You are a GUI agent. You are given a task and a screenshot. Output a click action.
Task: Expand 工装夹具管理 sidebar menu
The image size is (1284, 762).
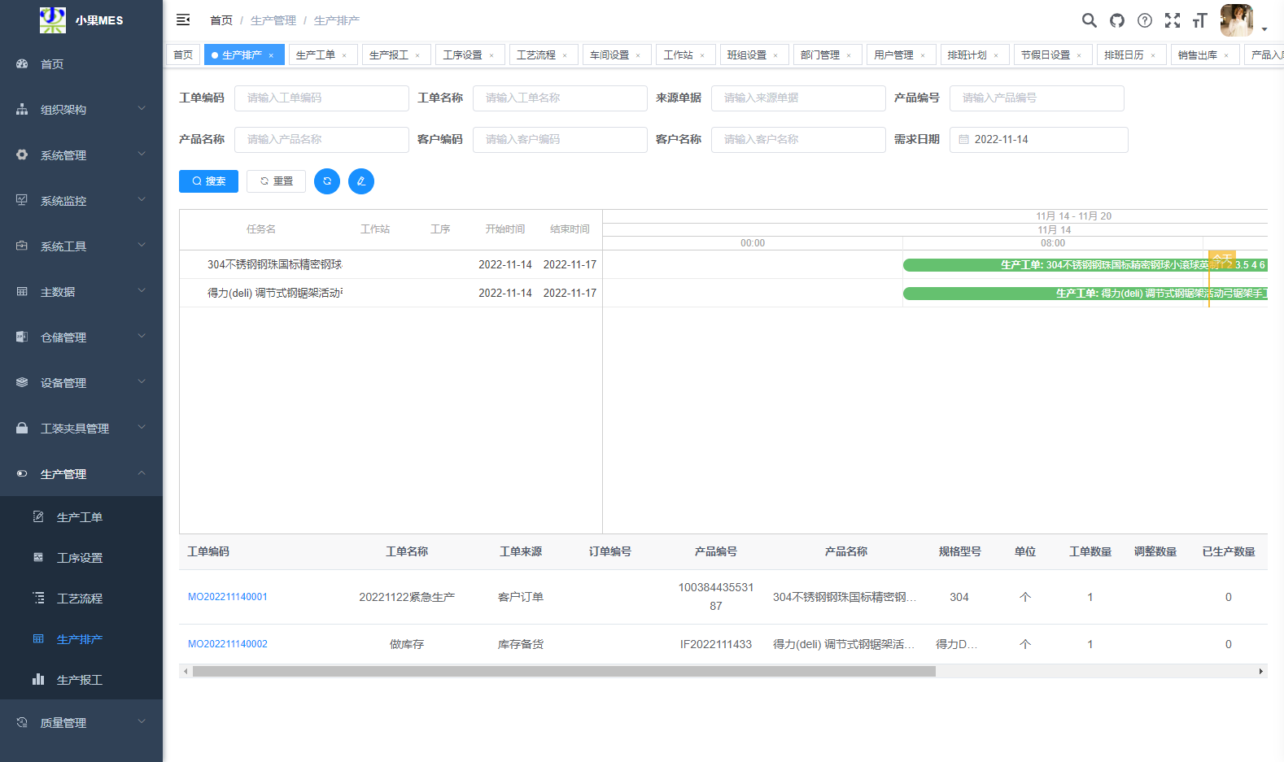click(81, 429)
